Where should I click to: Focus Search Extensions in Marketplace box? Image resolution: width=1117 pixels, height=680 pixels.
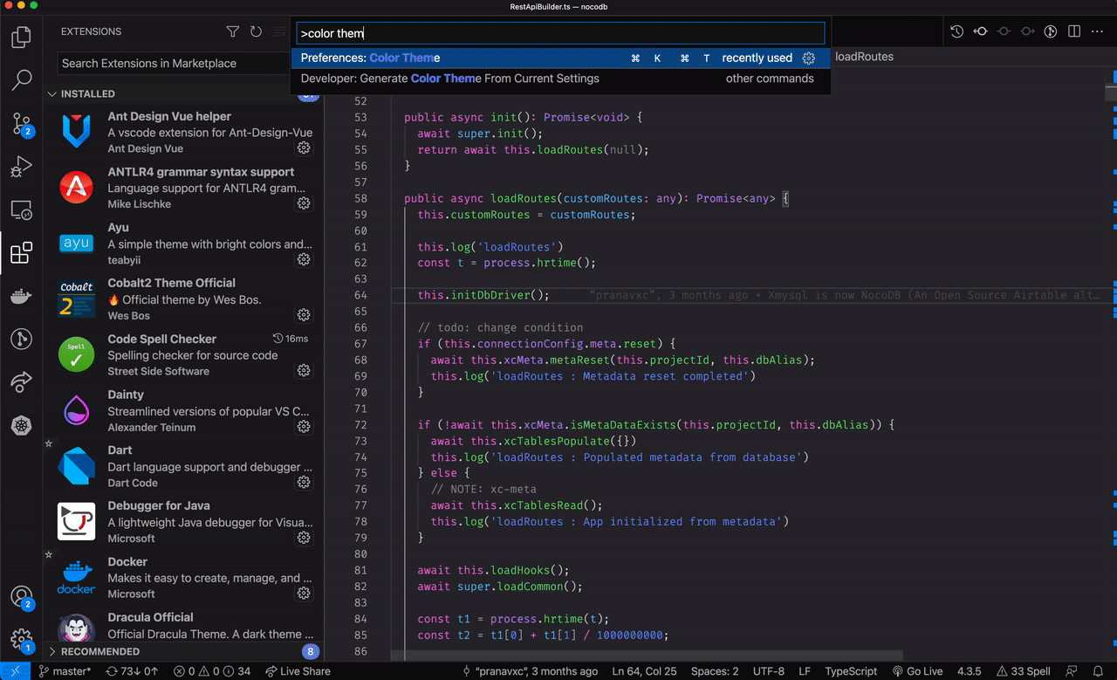pos(172,63)
